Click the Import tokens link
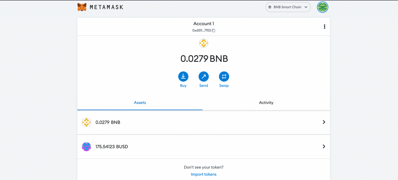This screenshot has height=180, width=398. pyautogui.click(x=204, y=174)
